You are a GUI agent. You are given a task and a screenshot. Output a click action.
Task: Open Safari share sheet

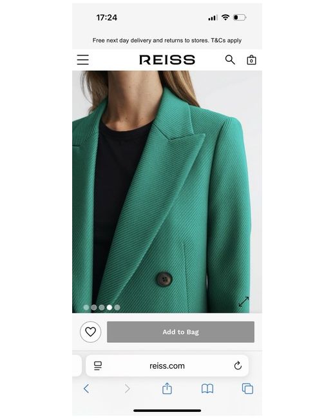(x=167, y=388)
